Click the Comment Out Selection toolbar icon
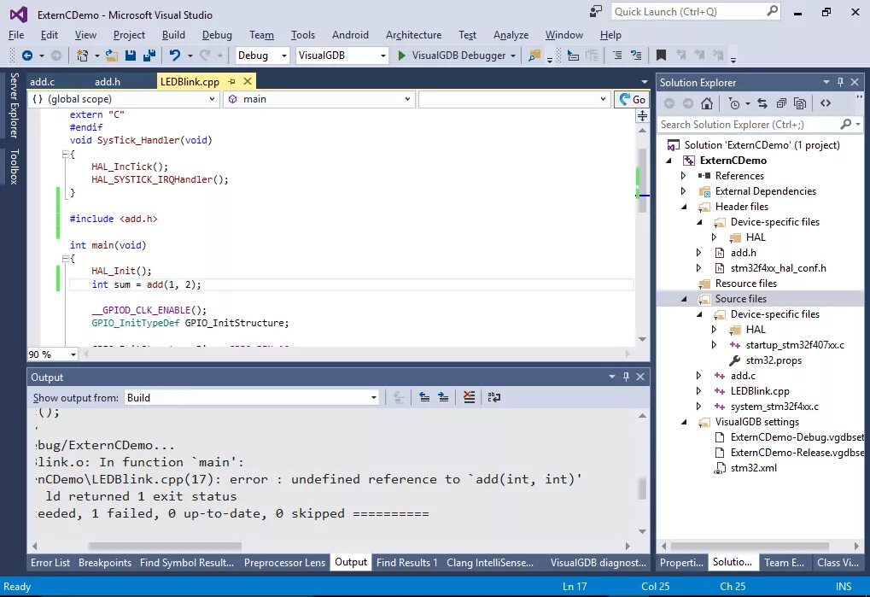Viewport: 870px width, 597px height. point(617,56)
